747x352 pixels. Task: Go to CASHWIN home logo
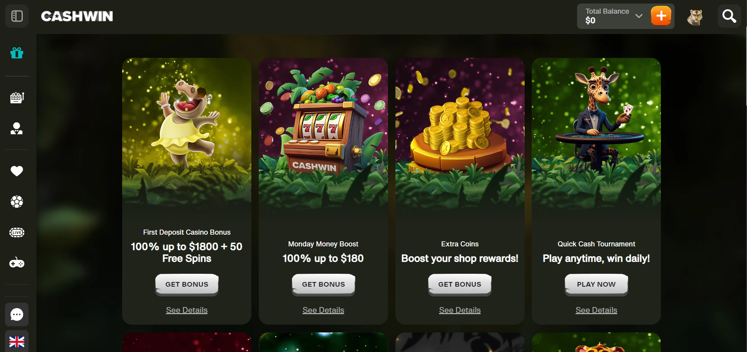[77, 16]
